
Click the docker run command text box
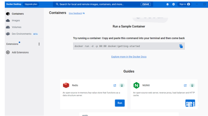click(129, 46)
